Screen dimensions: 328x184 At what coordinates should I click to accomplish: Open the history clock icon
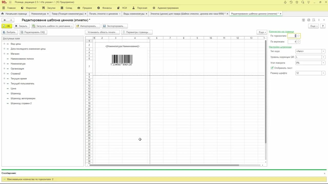pos(291,2)
